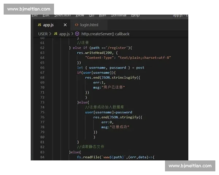Image resolution: width=219 pixels, height=175 pixels.
Task: Open the Selection menu
Action: point(62,15)
